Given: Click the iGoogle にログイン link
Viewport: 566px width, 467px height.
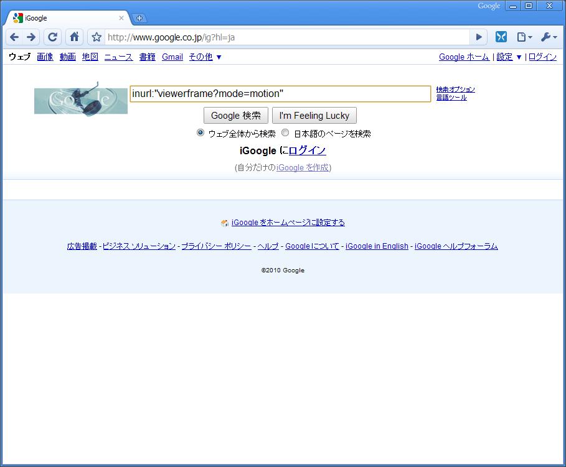Looking at the screenshot, I should (x=307, y=150).
